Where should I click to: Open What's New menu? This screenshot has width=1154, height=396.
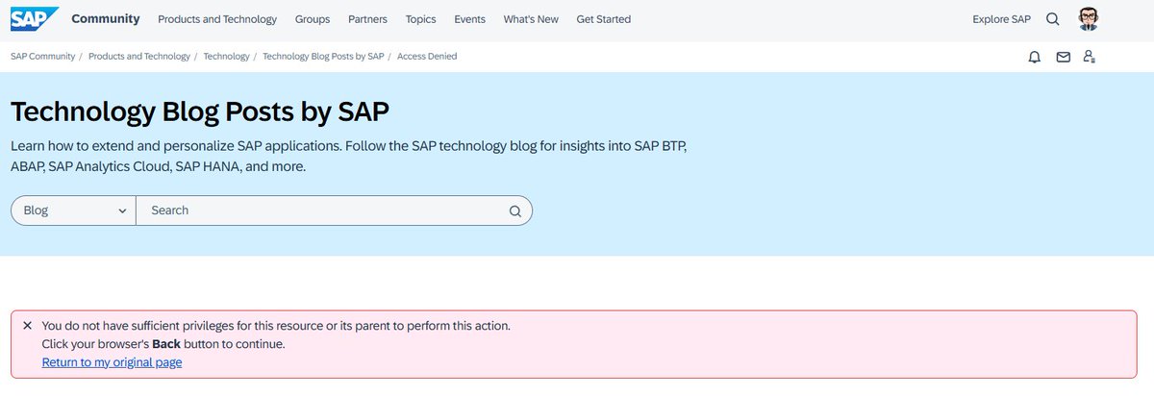(531, 19)
